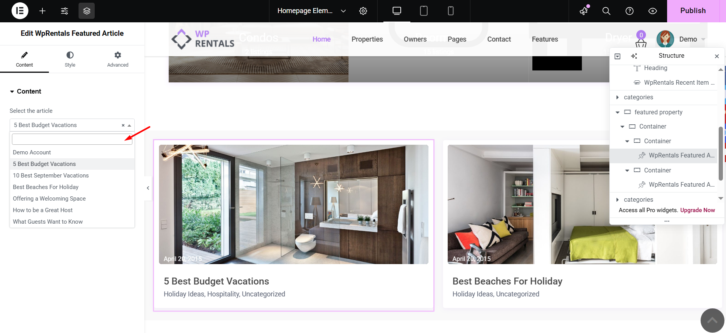This screenshot has height=333, width=726.
Task: Open Site Settings sliders icon
Action: click(x=64, y=11)
